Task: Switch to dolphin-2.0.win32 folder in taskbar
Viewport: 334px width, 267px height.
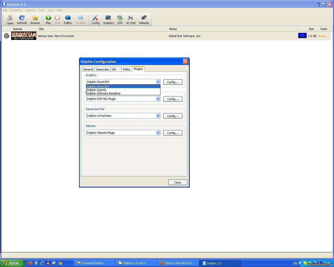Action: (x=137, y=263)
